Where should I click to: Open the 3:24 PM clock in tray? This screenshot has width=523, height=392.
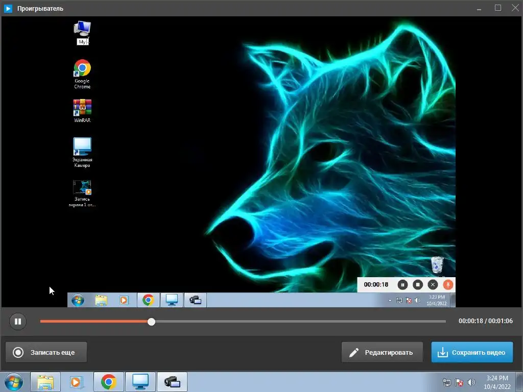click(x=497, y=382)
